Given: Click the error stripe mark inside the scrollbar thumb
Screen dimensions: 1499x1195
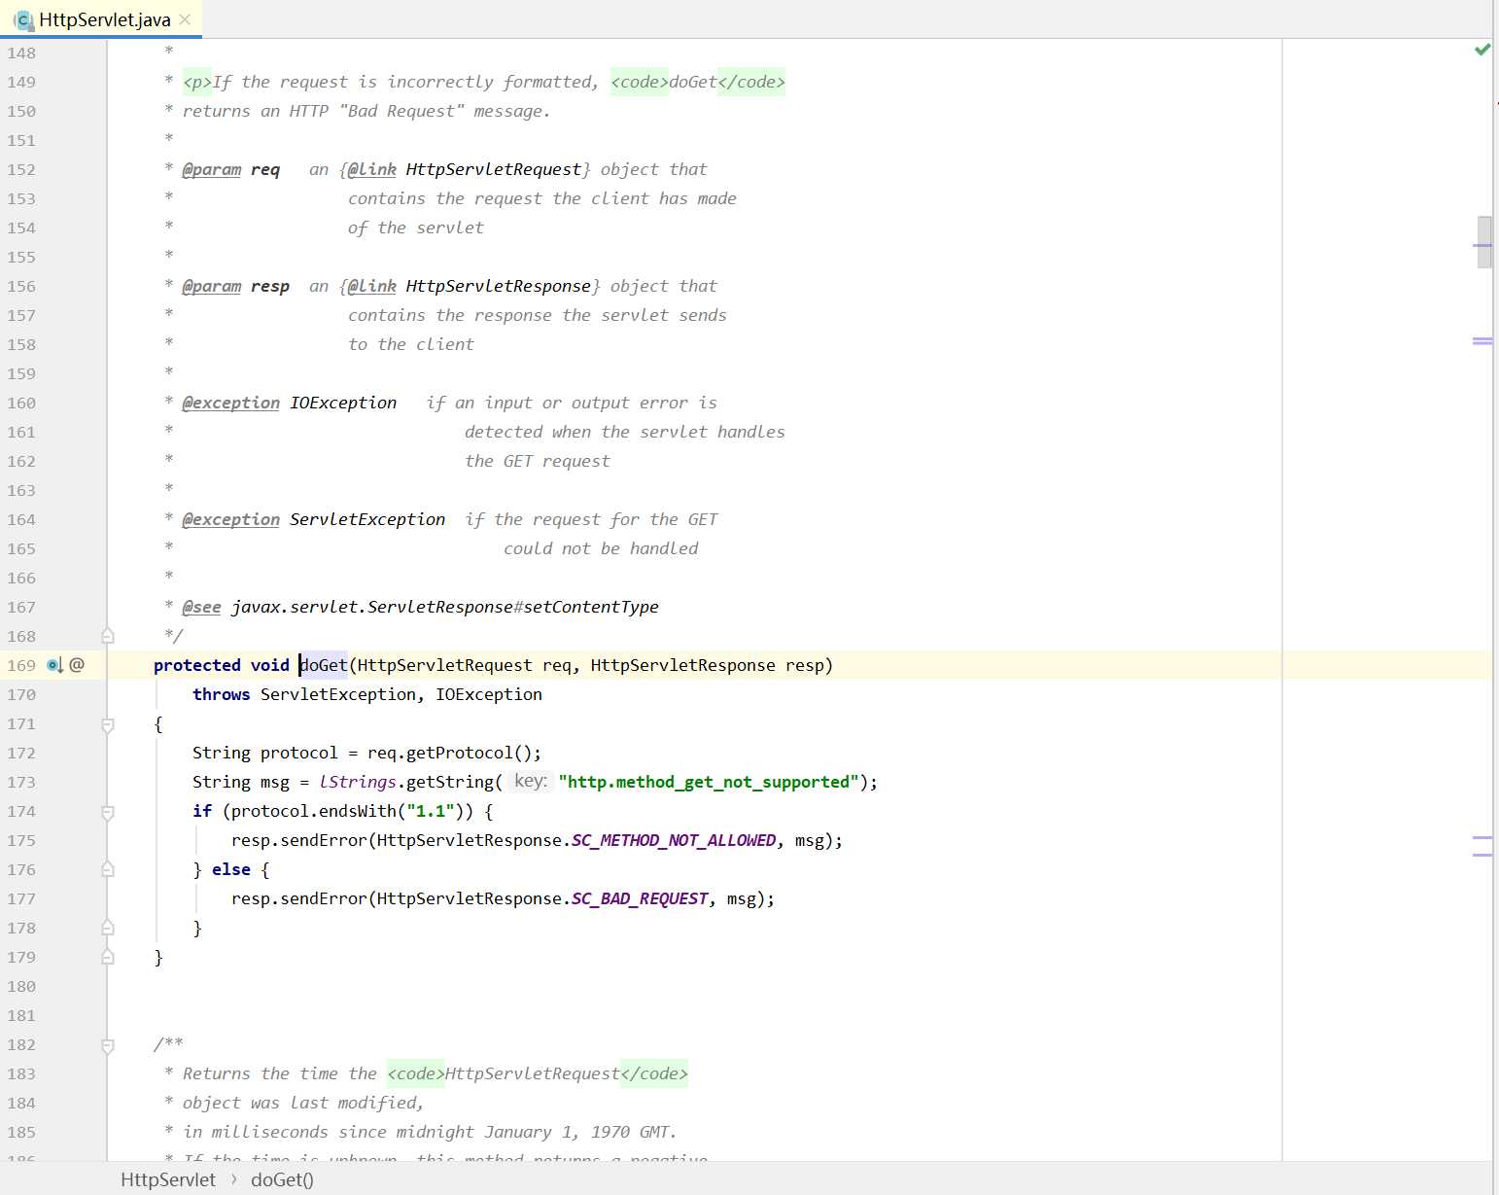Looking at the screenshot, I should (1482, 245).
